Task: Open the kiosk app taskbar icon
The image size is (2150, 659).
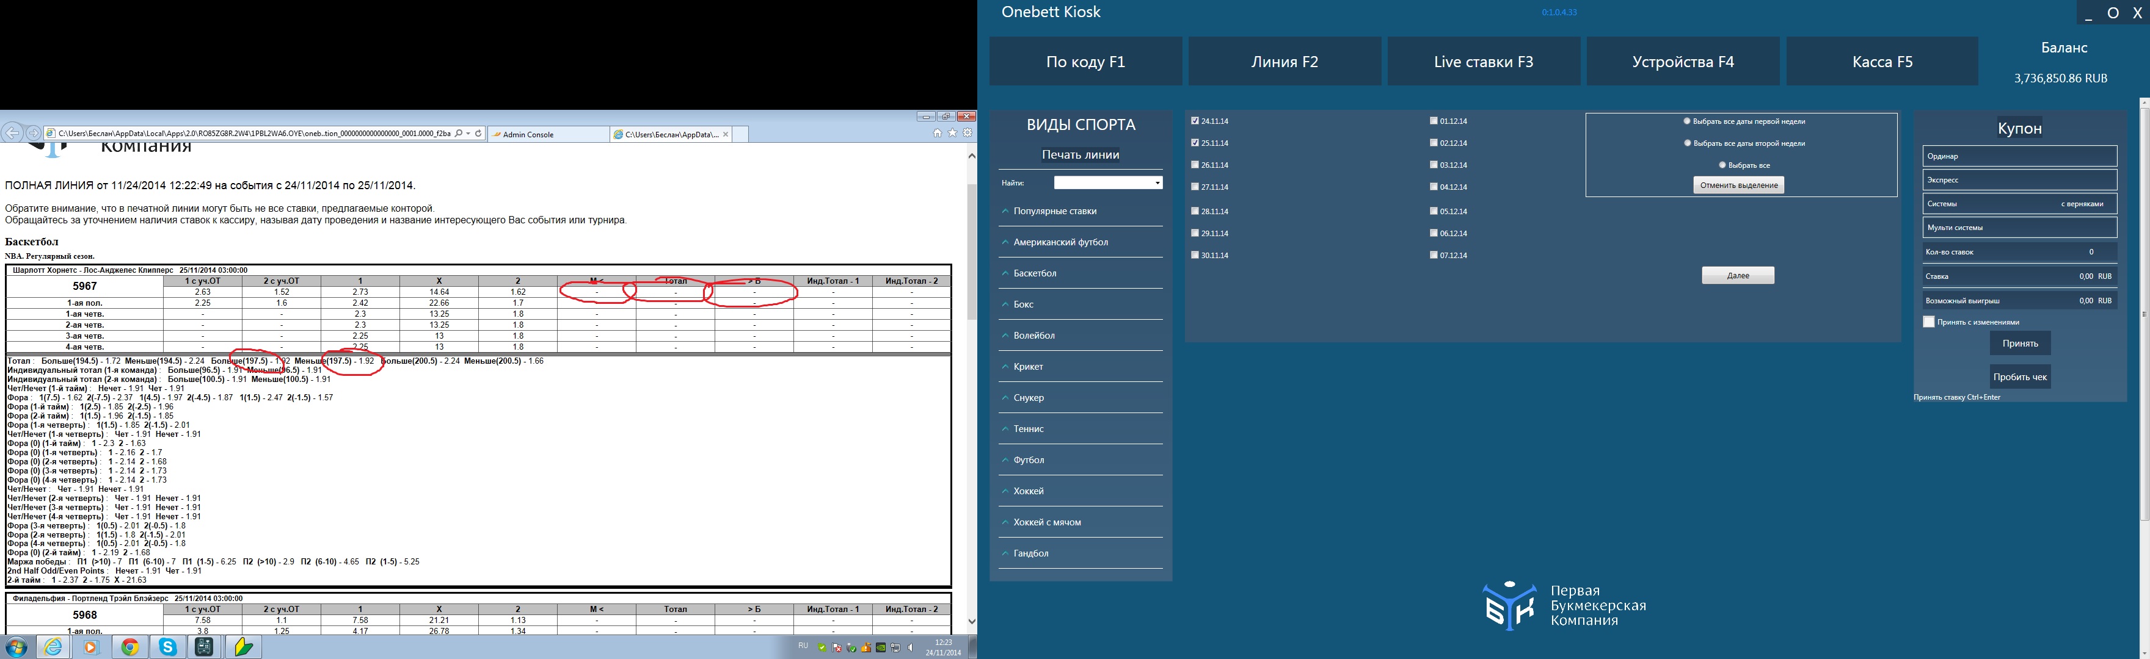Action: 205,647
